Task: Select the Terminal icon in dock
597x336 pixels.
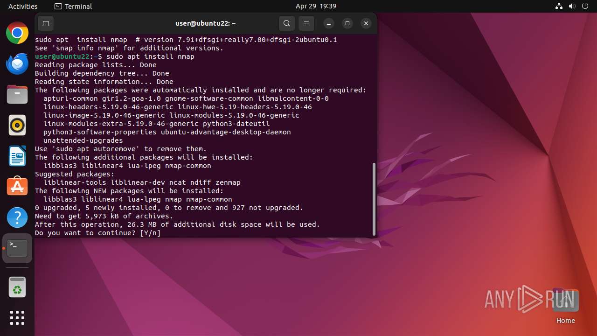Action: point(17,248)
